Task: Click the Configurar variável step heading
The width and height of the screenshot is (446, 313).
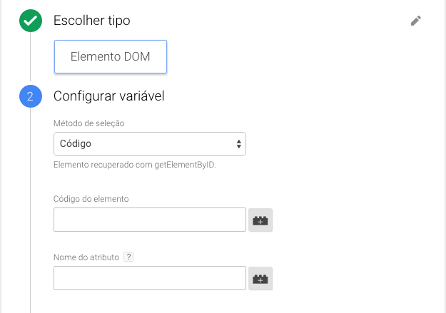Action: pyautogui.click(x=109, y=96)
